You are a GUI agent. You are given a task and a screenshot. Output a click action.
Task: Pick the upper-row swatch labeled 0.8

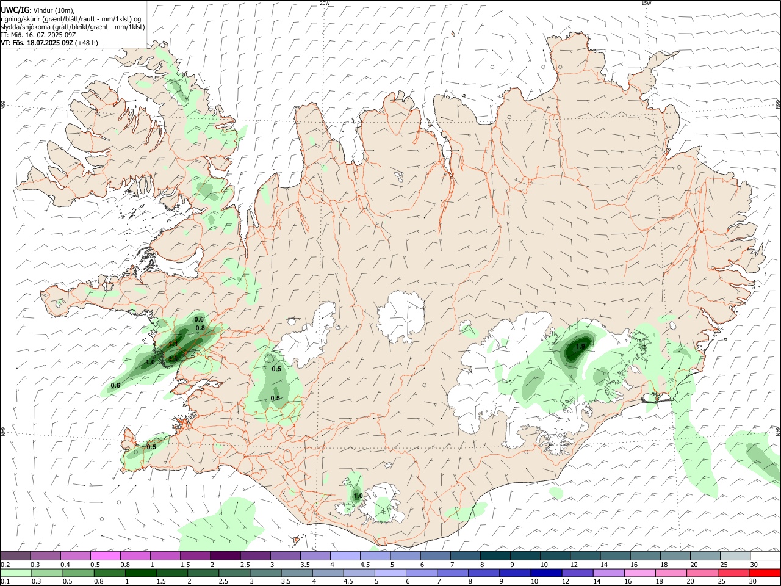(136, 555)
